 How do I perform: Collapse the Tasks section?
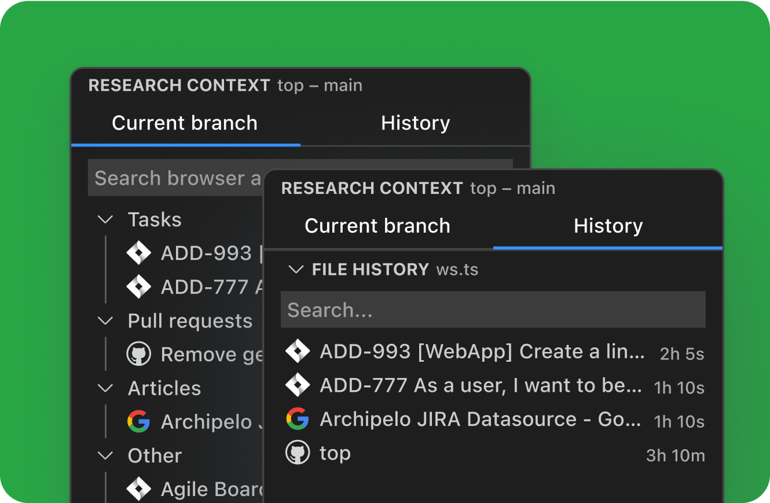105,219
